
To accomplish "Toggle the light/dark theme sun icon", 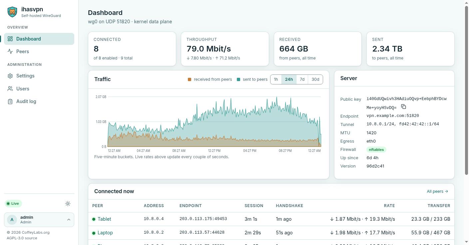I will pos(68,204).
